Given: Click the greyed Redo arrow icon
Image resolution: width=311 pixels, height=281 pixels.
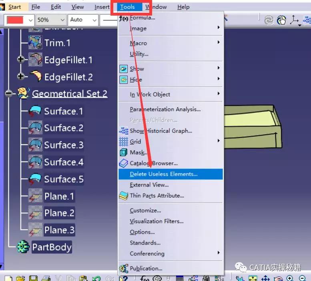Looking at the screenshot, I should coord(110,278).
